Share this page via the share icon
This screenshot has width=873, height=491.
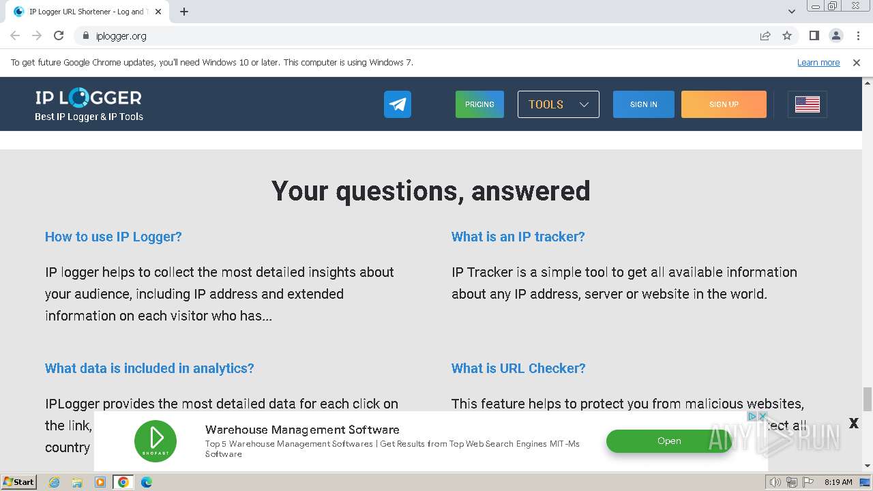click(x=765, y=35)
